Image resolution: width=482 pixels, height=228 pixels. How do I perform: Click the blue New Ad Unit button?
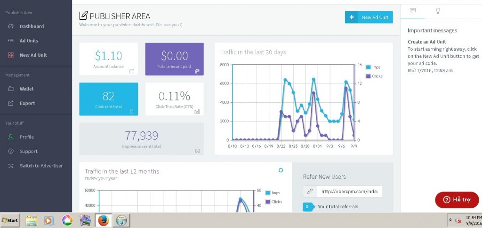(x=369, y=17)
